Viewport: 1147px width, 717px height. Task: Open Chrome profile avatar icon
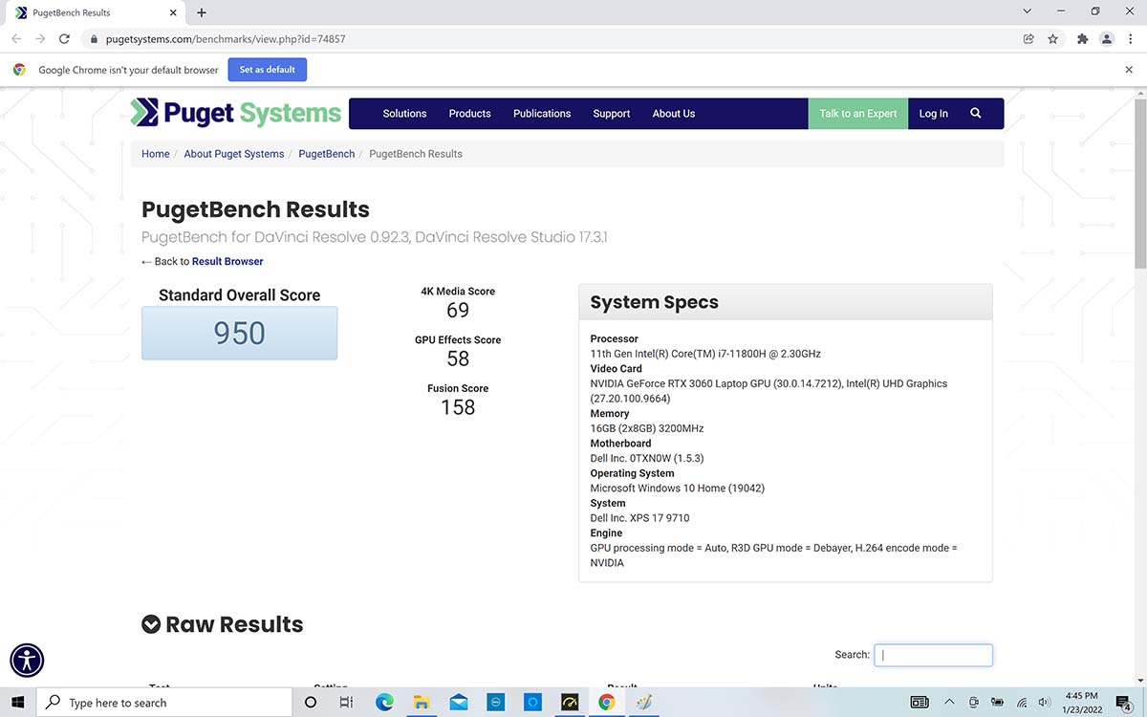point(1106,39)
